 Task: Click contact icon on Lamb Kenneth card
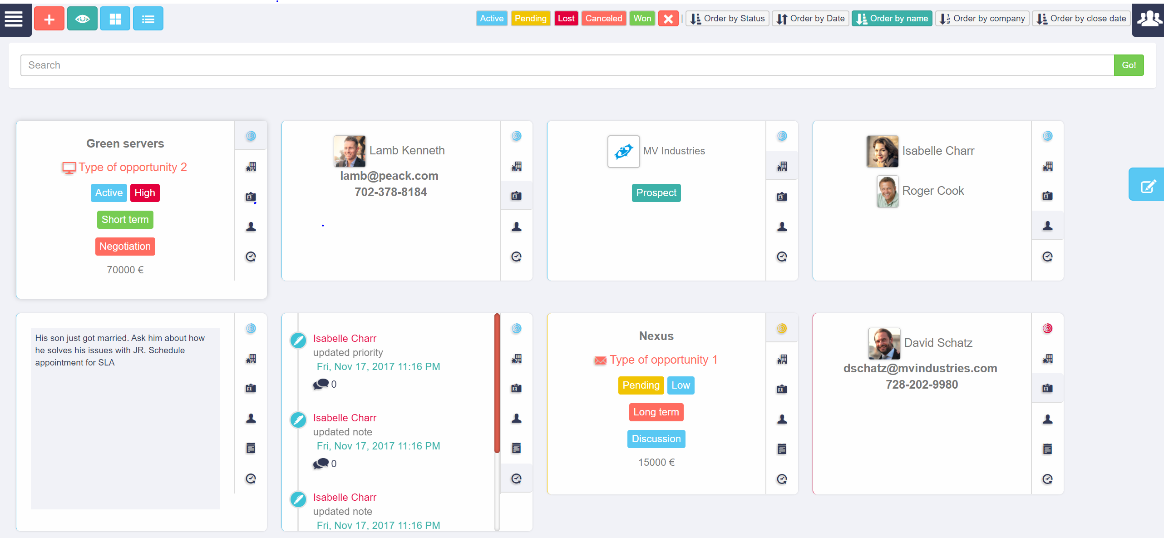click(x=517, y=196)
